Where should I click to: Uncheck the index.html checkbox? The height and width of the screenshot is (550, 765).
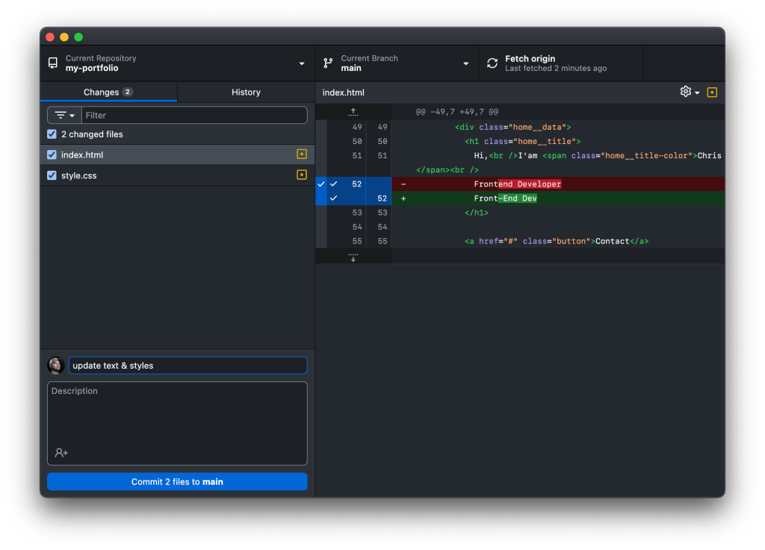[x=51, y=154]
